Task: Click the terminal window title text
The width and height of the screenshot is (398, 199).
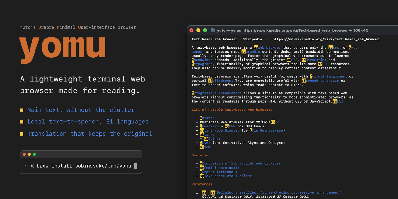Action: (293, 30)
